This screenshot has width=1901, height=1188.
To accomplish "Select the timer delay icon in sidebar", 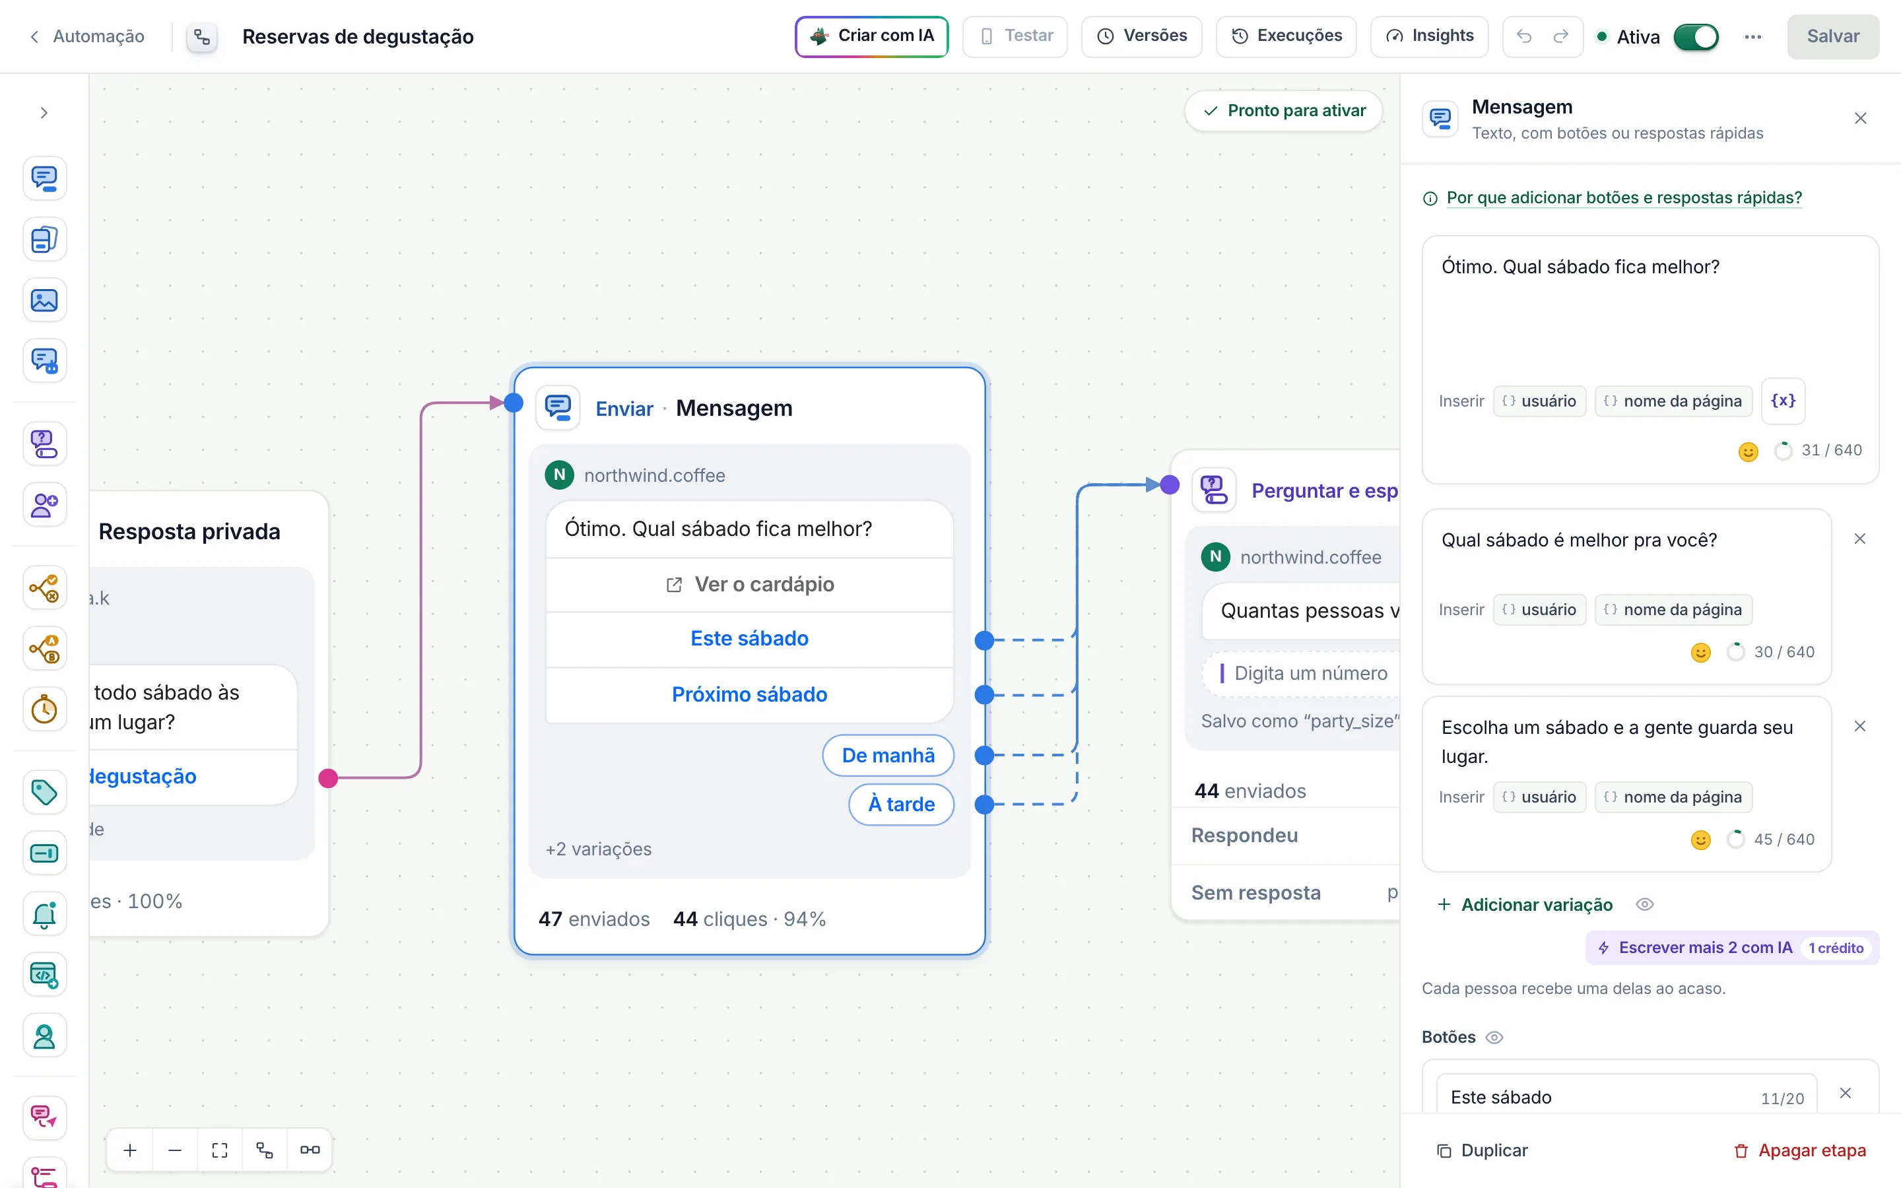I will pos(44,709).
